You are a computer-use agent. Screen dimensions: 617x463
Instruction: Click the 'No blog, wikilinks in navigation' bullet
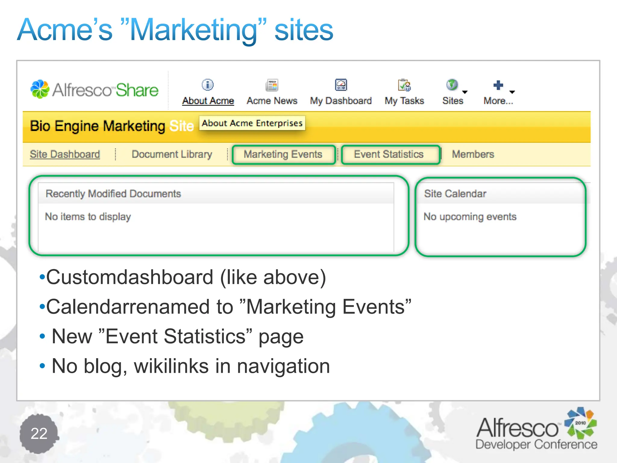185,366
